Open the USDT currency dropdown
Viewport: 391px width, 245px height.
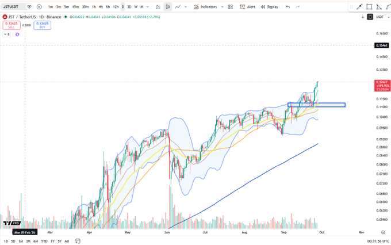382,17
